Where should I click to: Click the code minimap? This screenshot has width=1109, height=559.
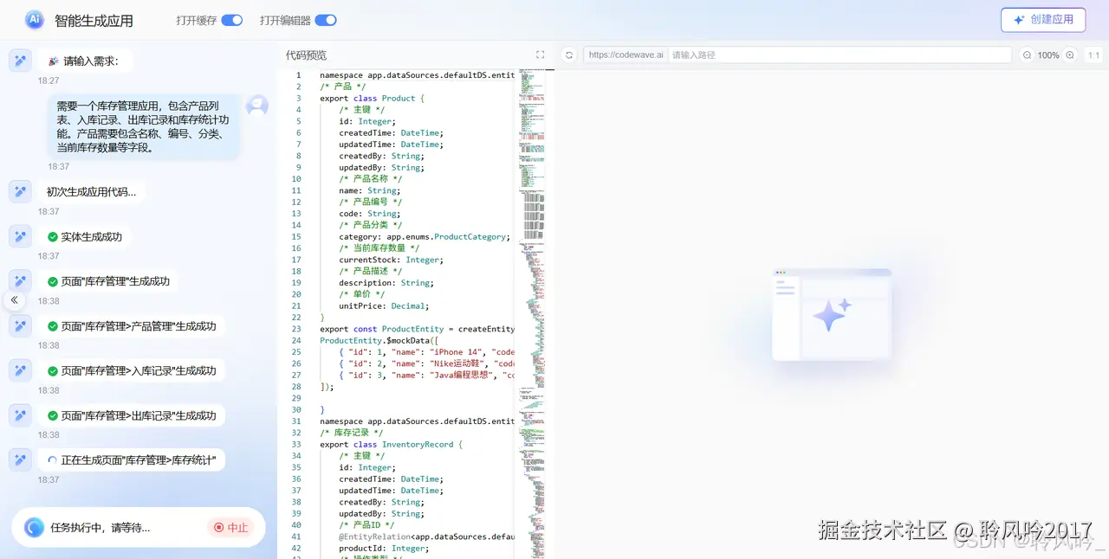click(x=531, y=313)
